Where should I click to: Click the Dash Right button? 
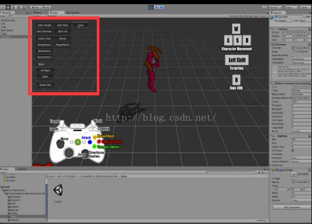(x=62, y=25)
